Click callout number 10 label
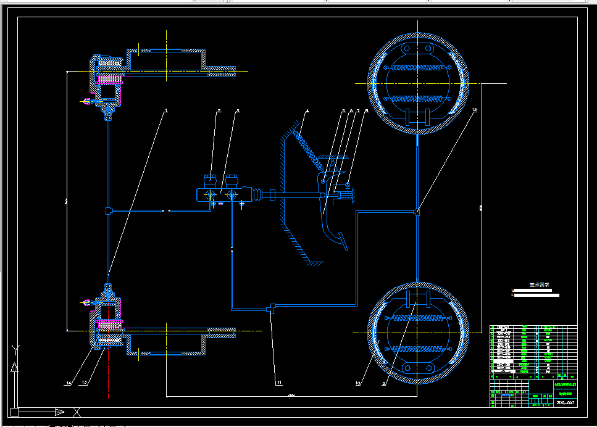Viewport: 597px width, 427px height. tap(358, 383)
